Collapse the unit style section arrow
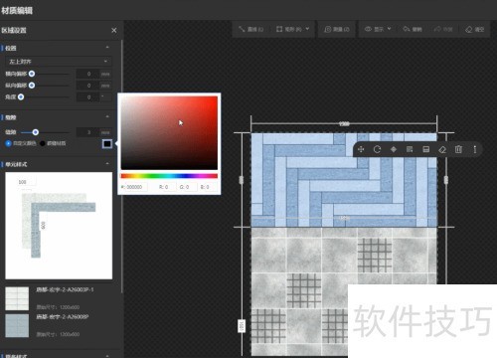This screenshot has width=497, height=358. pyautogui.click(x=107, y=164)
